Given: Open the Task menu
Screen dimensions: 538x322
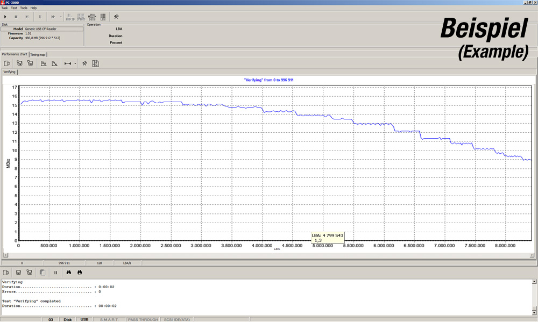Looking at the screenshot, I should pos(5,8).
